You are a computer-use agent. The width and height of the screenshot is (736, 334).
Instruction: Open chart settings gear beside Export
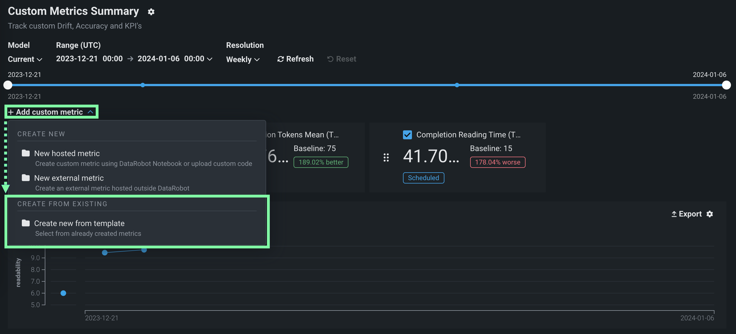pyautogui.click(x=709, y=214)
